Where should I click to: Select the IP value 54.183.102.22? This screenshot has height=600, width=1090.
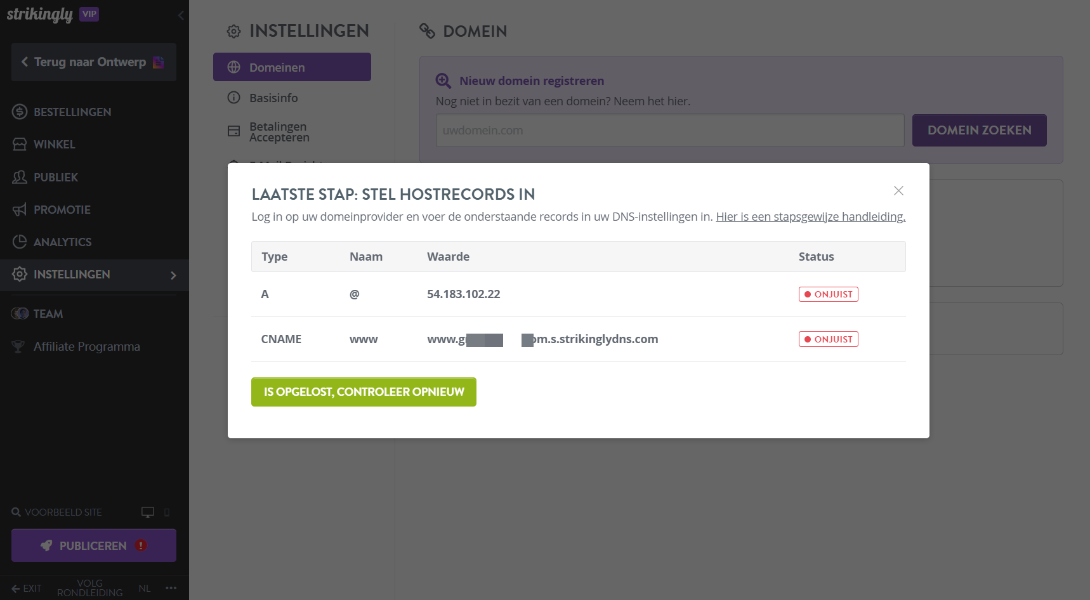tap(464, 294)
